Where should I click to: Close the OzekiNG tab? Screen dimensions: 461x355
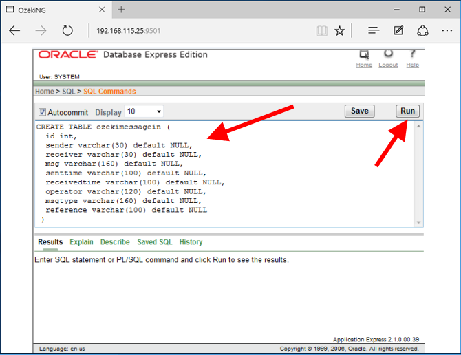pyautogui.click(x=102, y=10)
